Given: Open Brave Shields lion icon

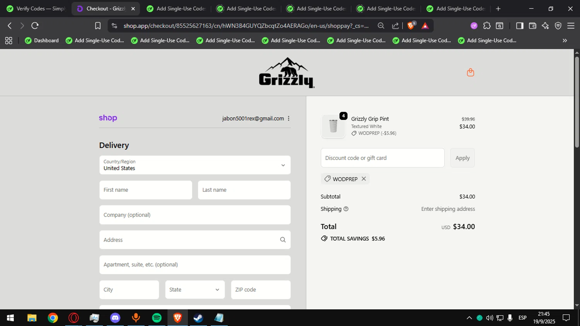Looking at the screenshot, I should (x=411, y=26).
